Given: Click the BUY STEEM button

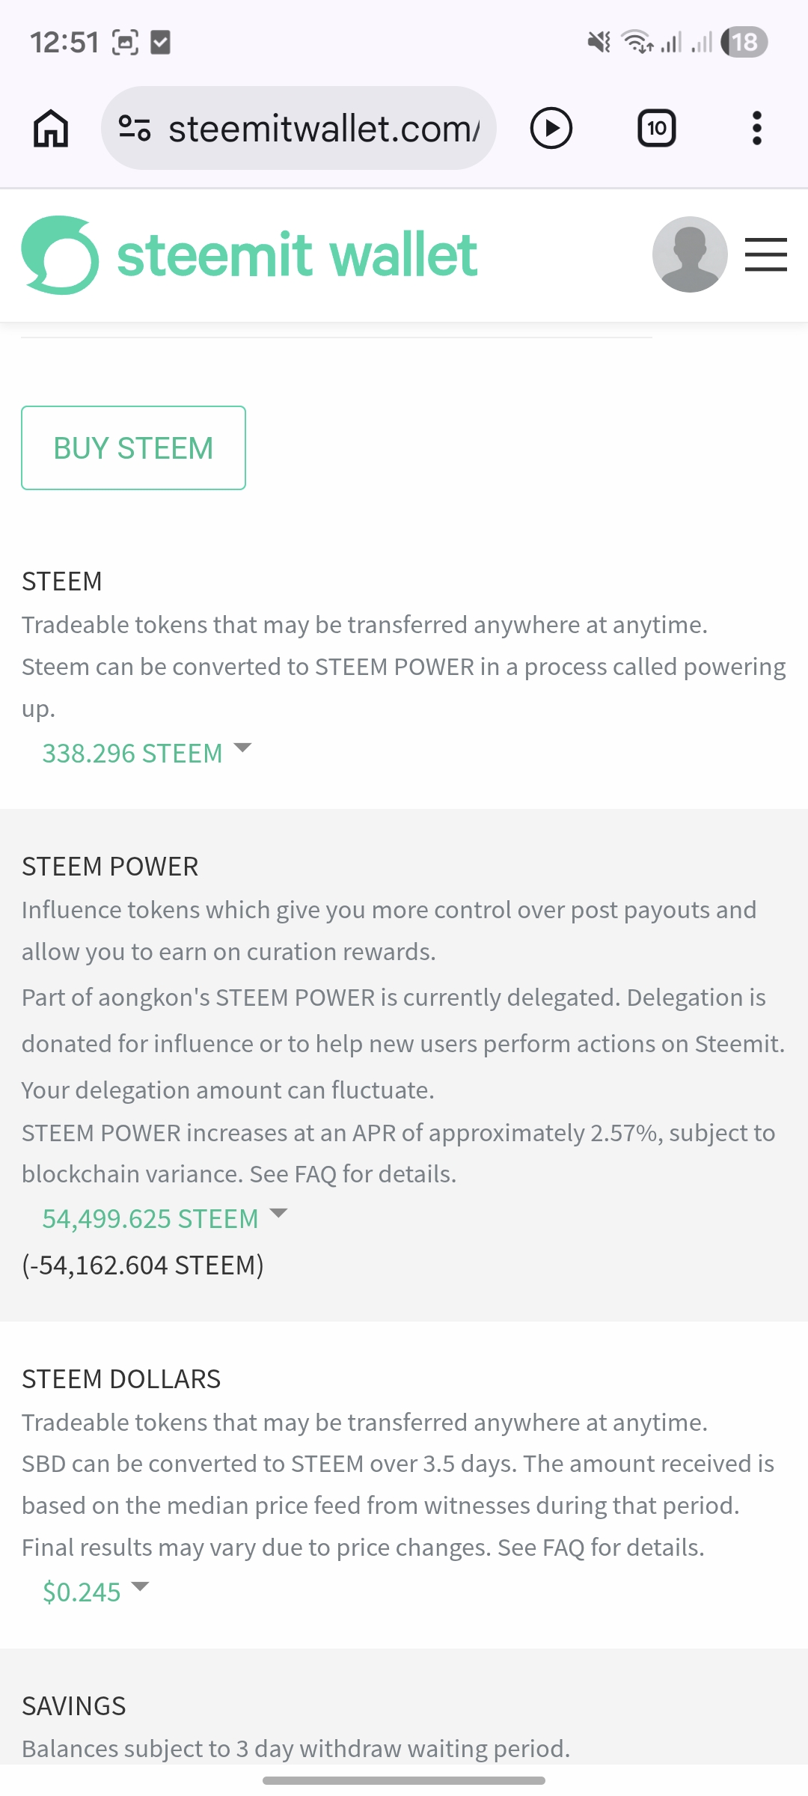Looking at the screenshot, I should point(133,448).
